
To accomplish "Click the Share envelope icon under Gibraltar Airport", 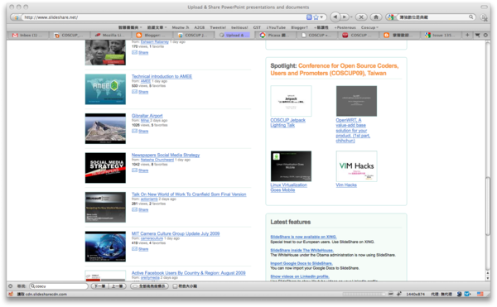I will (x=134, y=131).
